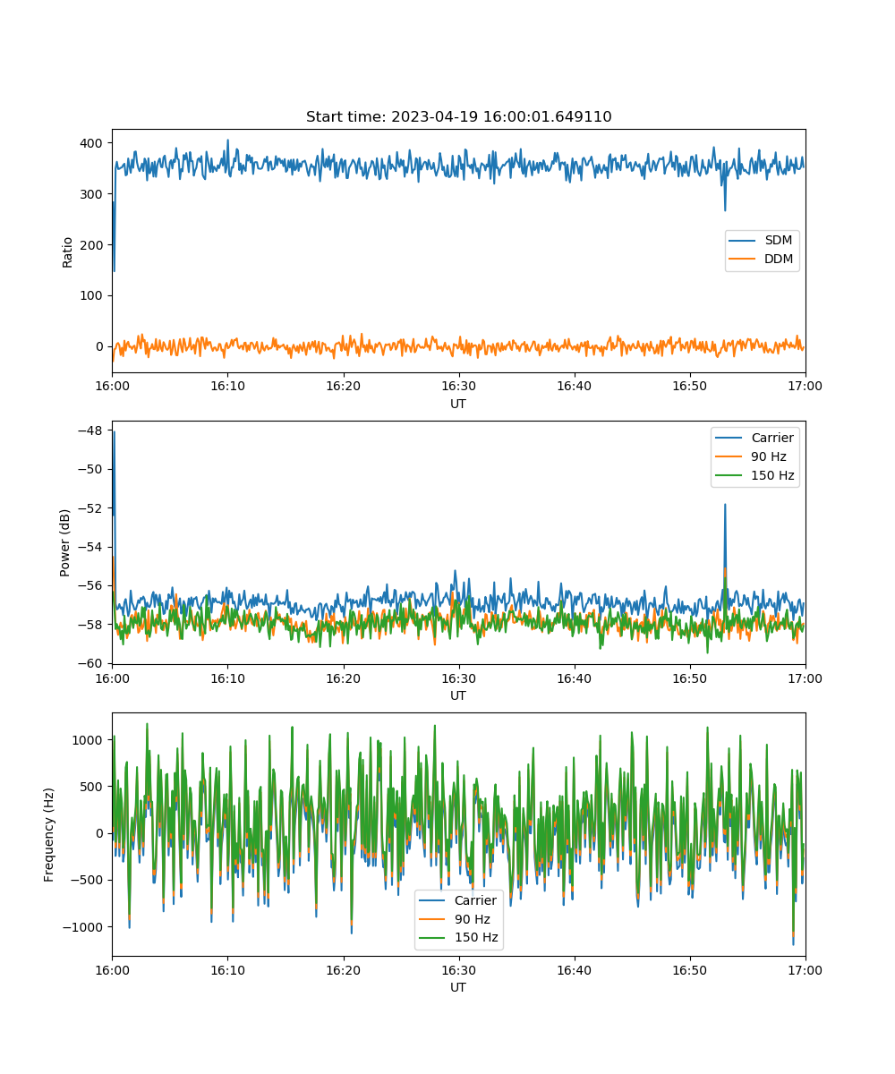Click the 16:20 tick under the Power plot
Screen dimensions: 895x1074
pos(343,678)
